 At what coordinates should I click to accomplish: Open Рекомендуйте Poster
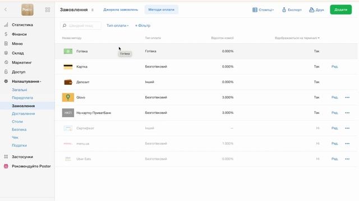31,166
